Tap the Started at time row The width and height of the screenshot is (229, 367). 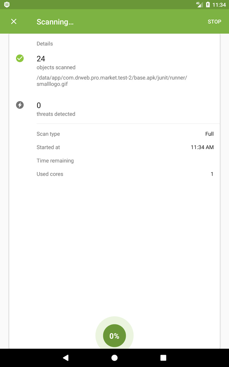coord(125,147)
